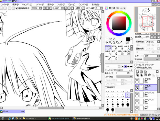This screenshot has width=160, height=121.
Task: Select the ペン入れ pen tool
Action: tap(108, 48)
